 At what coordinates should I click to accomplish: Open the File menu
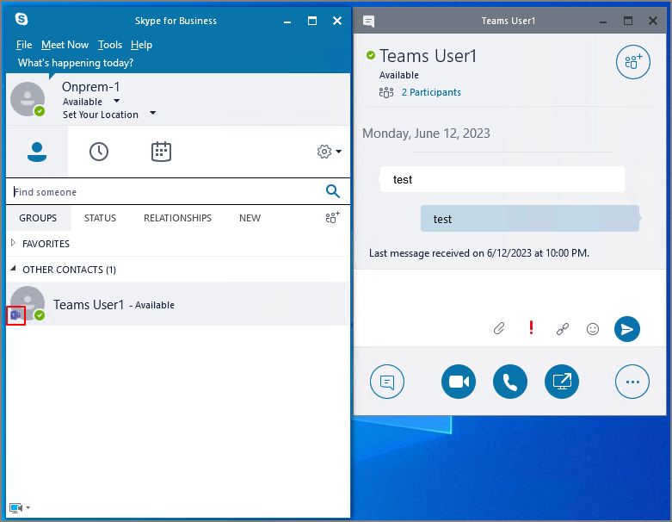(24, 45)
